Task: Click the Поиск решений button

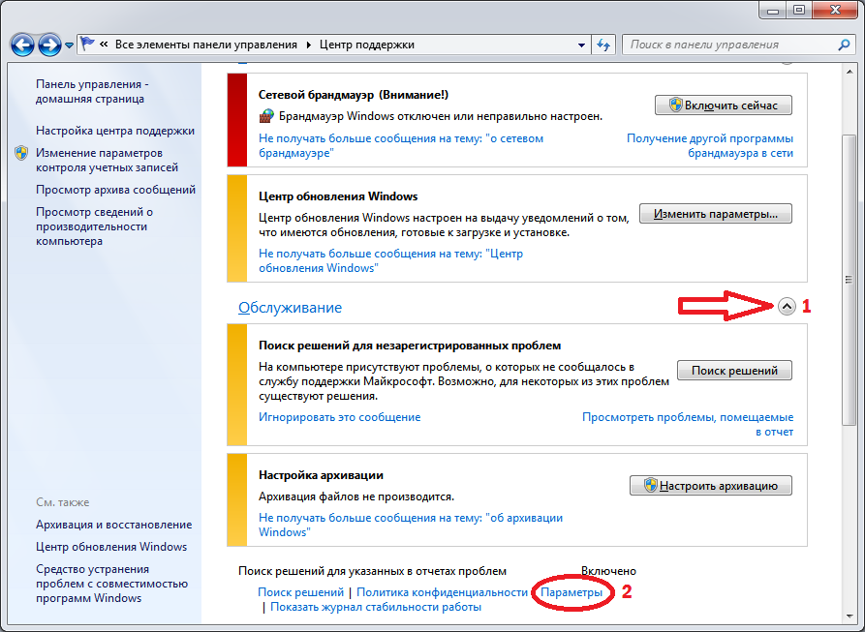Action: click(734, 371)
